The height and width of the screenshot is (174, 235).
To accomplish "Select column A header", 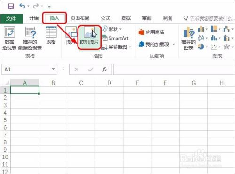I will (25, 83).
